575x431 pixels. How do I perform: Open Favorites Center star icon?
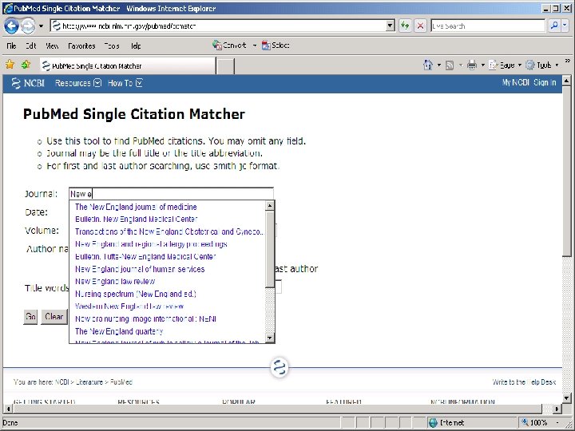coord(10,65)
